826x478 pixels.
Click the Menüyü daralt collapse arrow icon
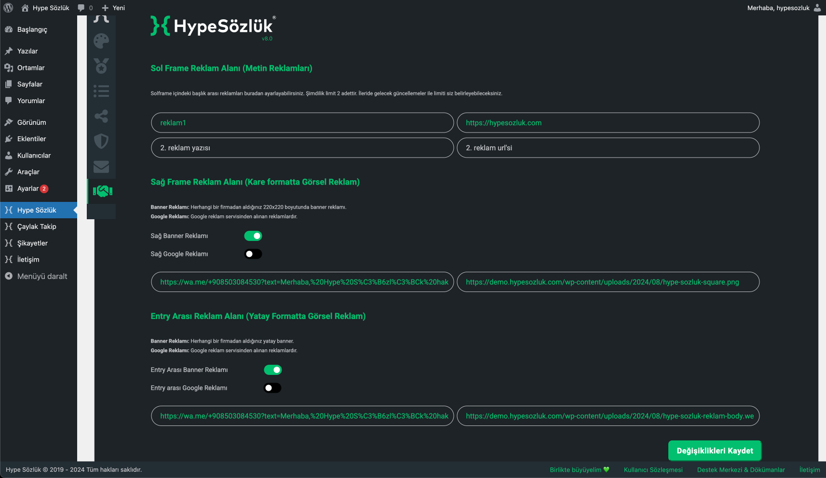click(x=9, y=276)
